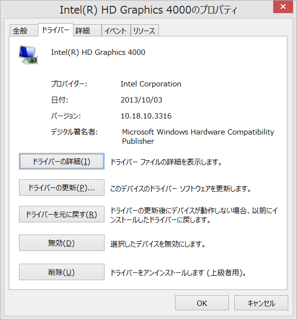Viewport: 297px width, 320px height.
Task: Click the バージョン: label
Action: [x=66, y=116]
